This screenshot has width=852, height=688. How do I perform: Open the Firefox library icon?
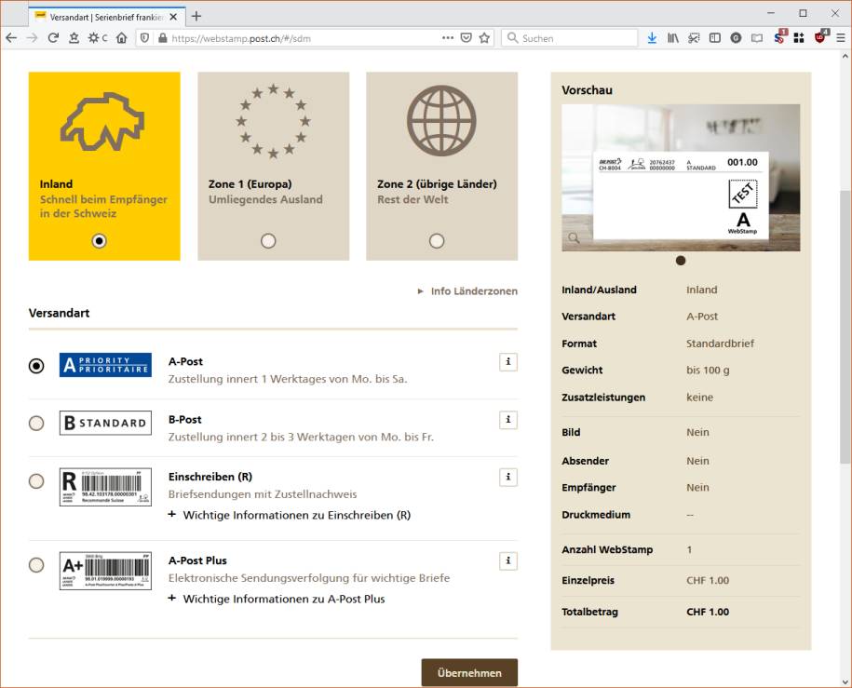coord(671,38)
